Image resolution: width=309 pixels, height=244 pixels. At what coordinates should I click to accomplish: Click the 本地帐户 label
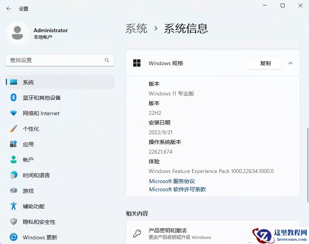pyautogui.click(x=43, y=37)
